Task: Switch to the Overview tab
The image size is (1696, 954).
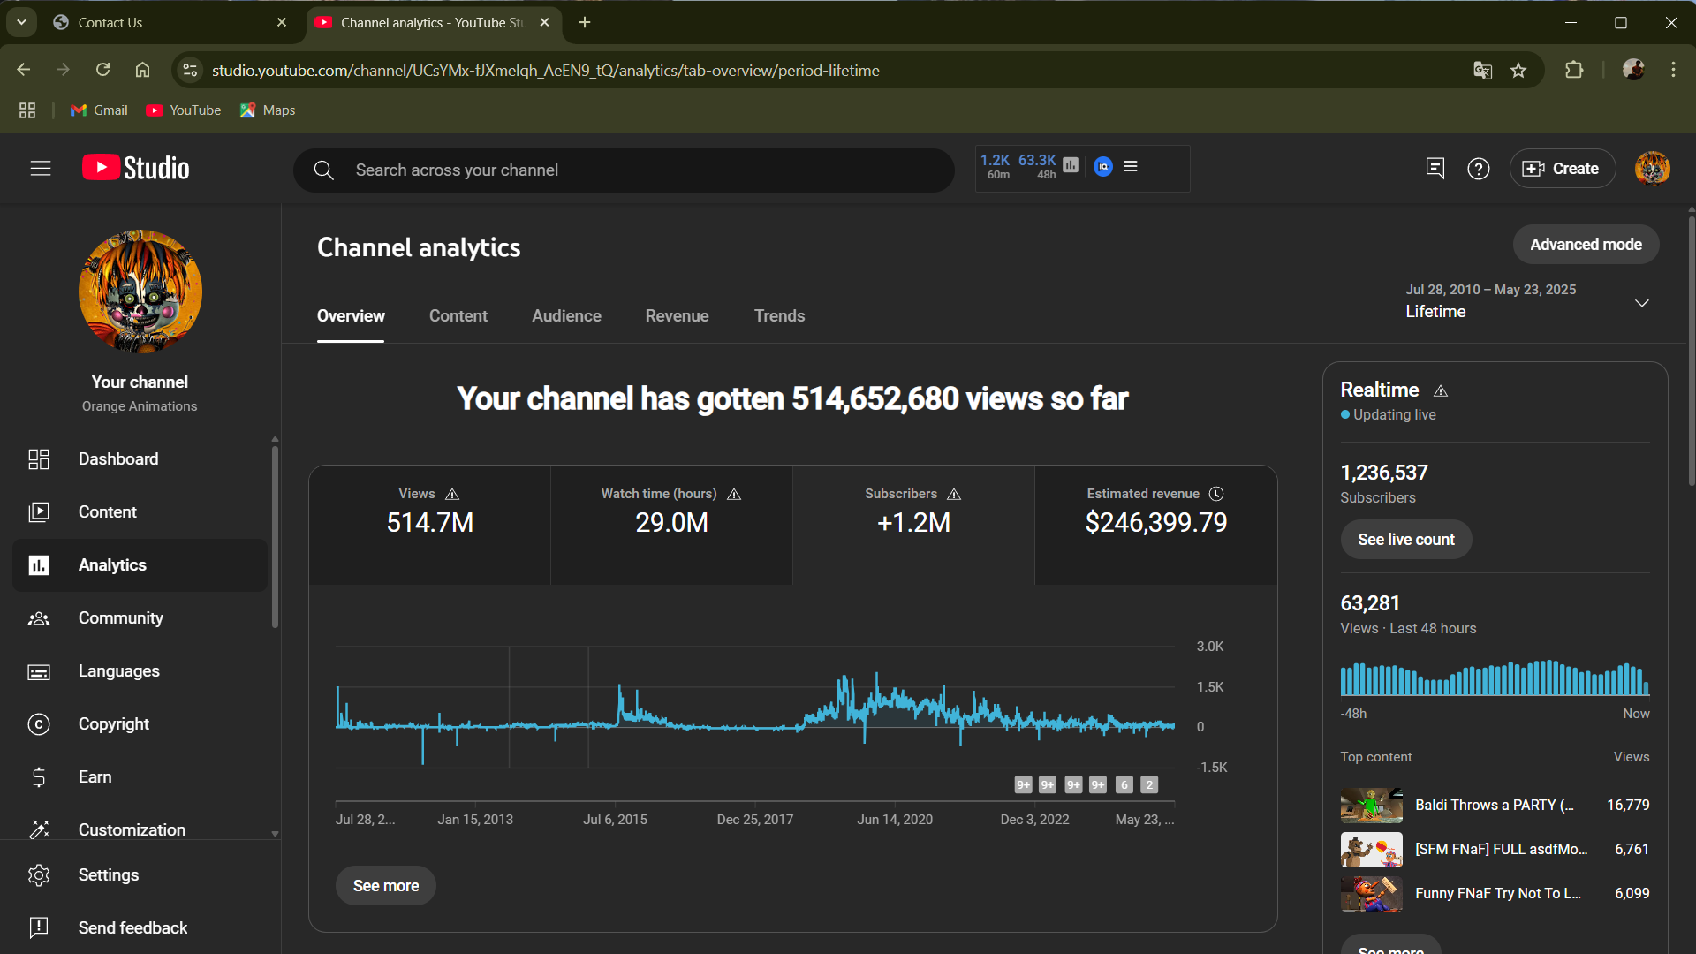Action: [351, 316]
